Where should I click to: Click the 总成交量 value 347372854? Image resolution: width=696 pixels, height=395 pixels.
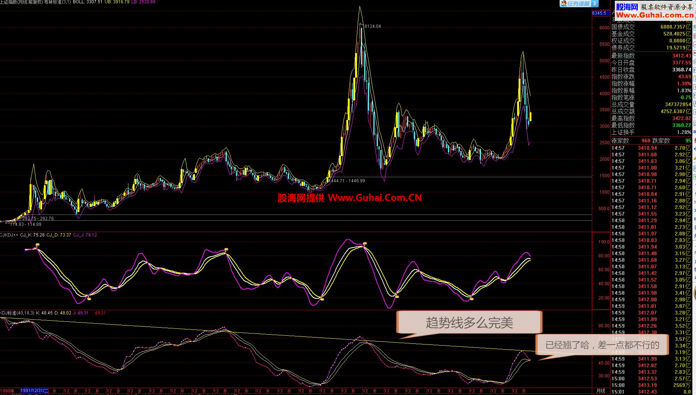click(678, 104)
